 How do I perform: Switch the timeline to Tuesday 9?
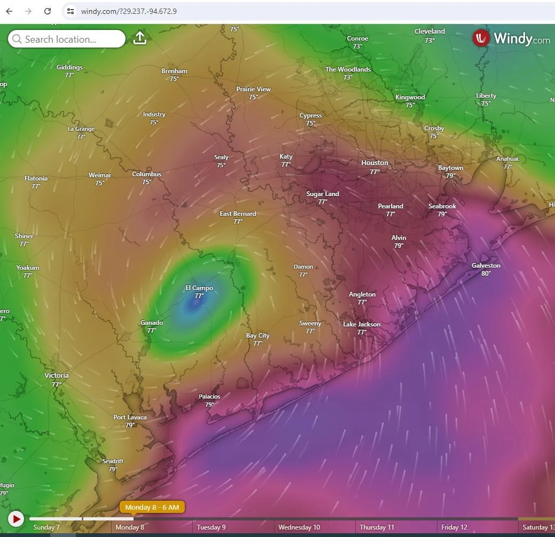click(212, 527)
